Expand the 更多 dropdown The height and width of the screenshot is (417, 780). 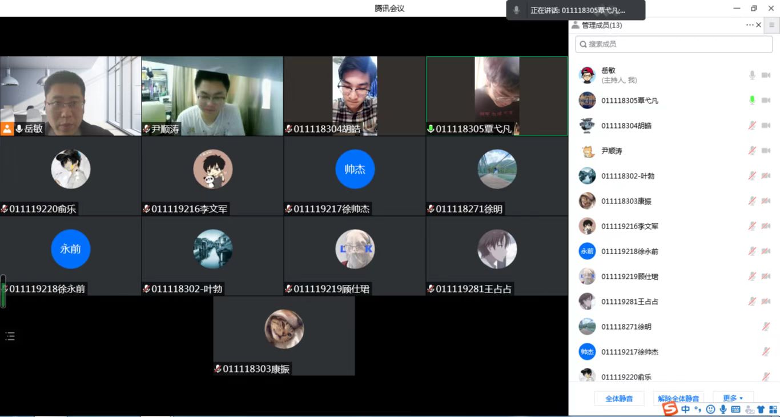click(x=733, y=398)
